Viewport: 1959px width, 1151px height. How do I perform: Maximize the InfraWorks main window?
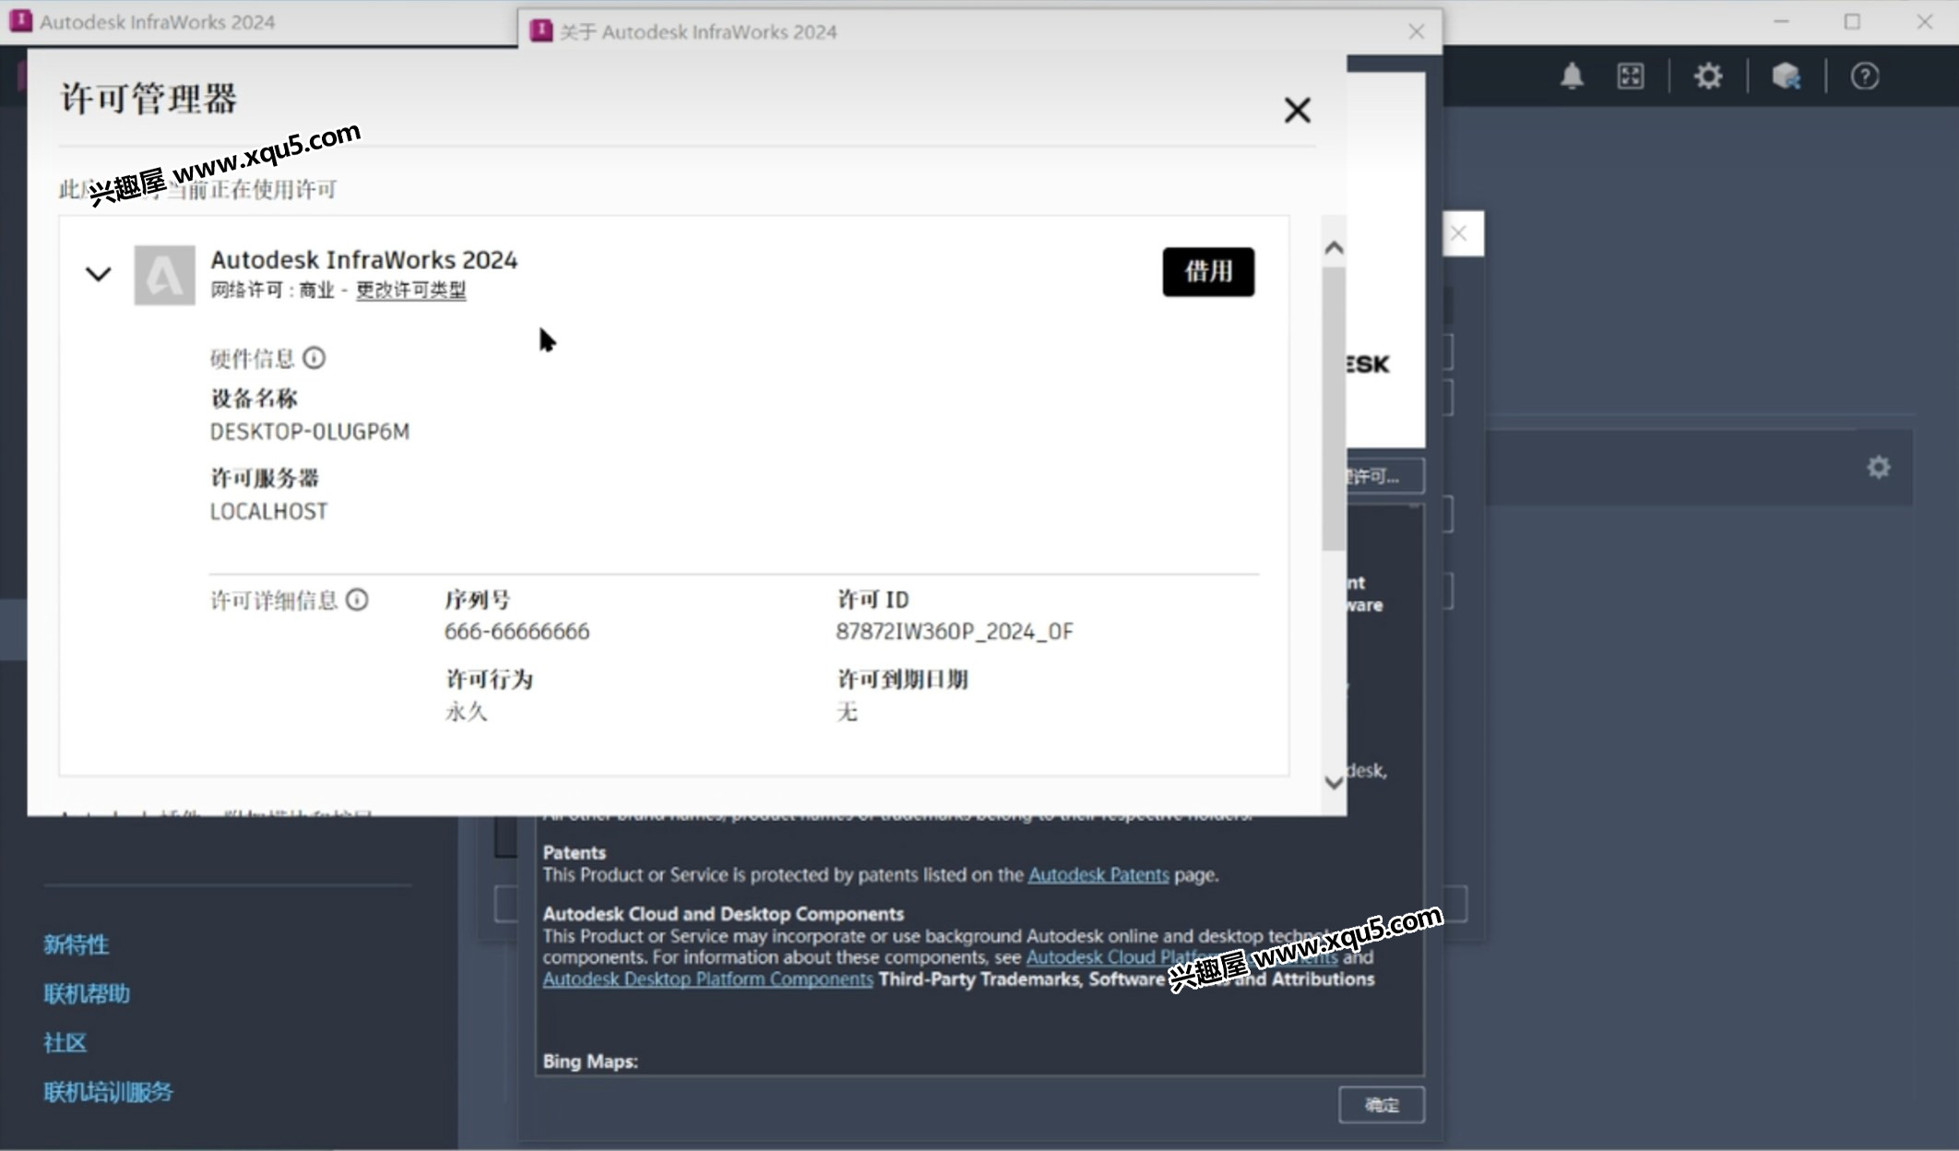coord(1852,21)
